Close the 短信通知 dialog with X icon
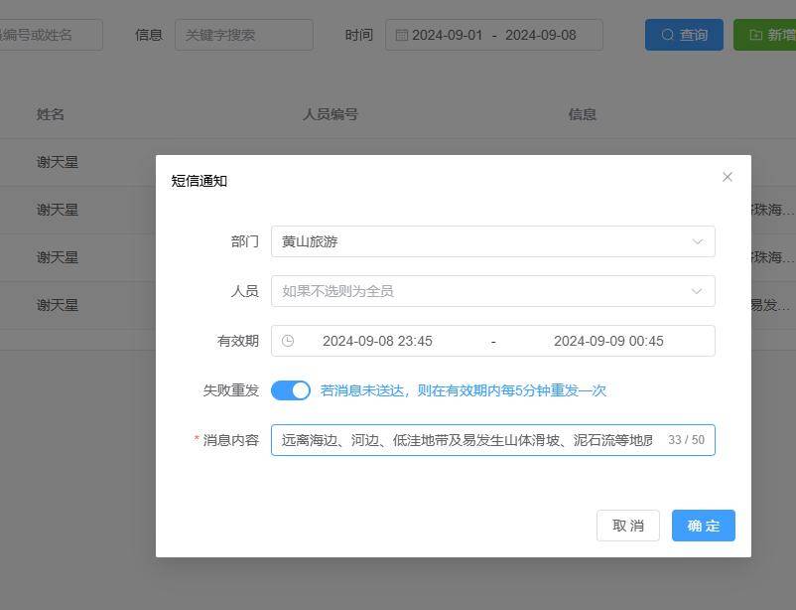 (x=728, y=177)
